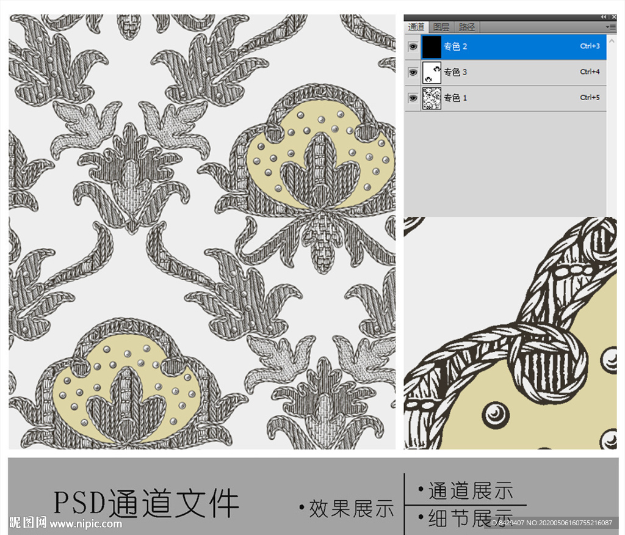This screenshot has height=535, width=625.
Task: Select the 专色 1 channel thumbnail
Action: pos(432,98)
